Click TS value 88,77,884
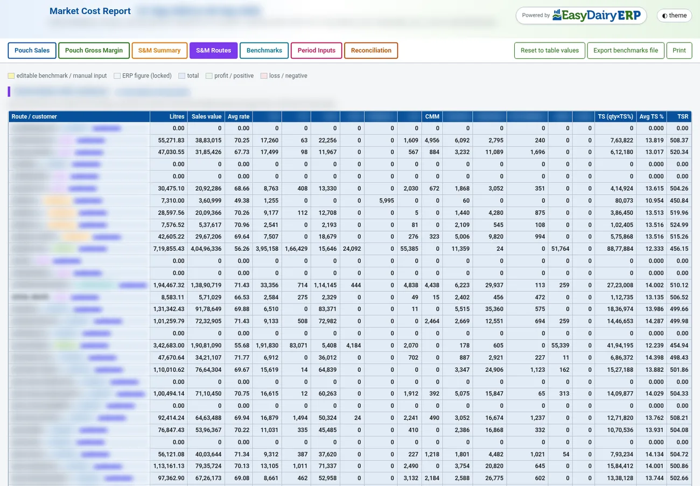The width and height of the screenshot is (700, 486). pyautogui.click(x=615, y=249)
